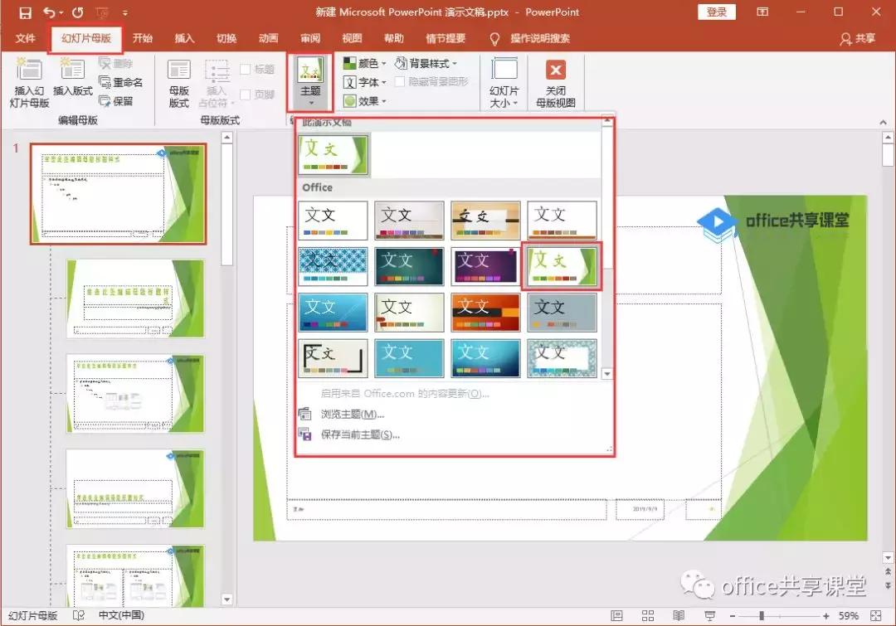Toggle the Footers (页脚) checkbox
Screen dimensions: 896x626
click(x=246, y=95)
